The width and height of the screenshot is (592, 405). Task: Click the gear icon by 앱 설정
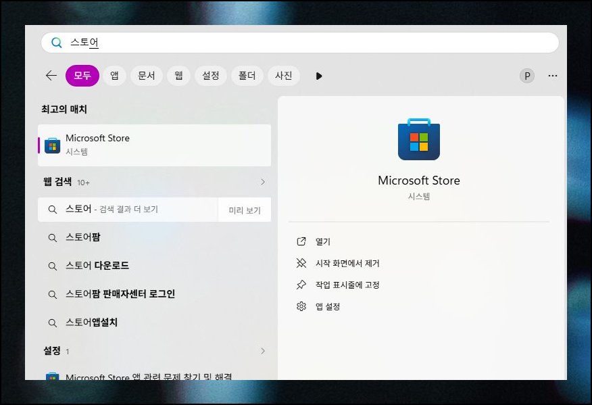point(301,306)
